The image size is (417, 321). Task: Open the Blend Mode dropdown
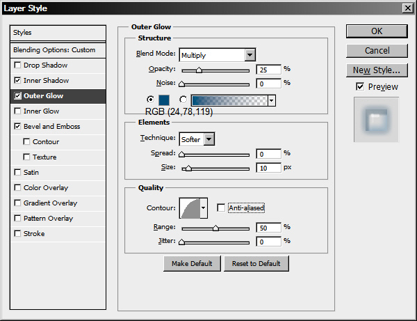(x=250, y=55)
